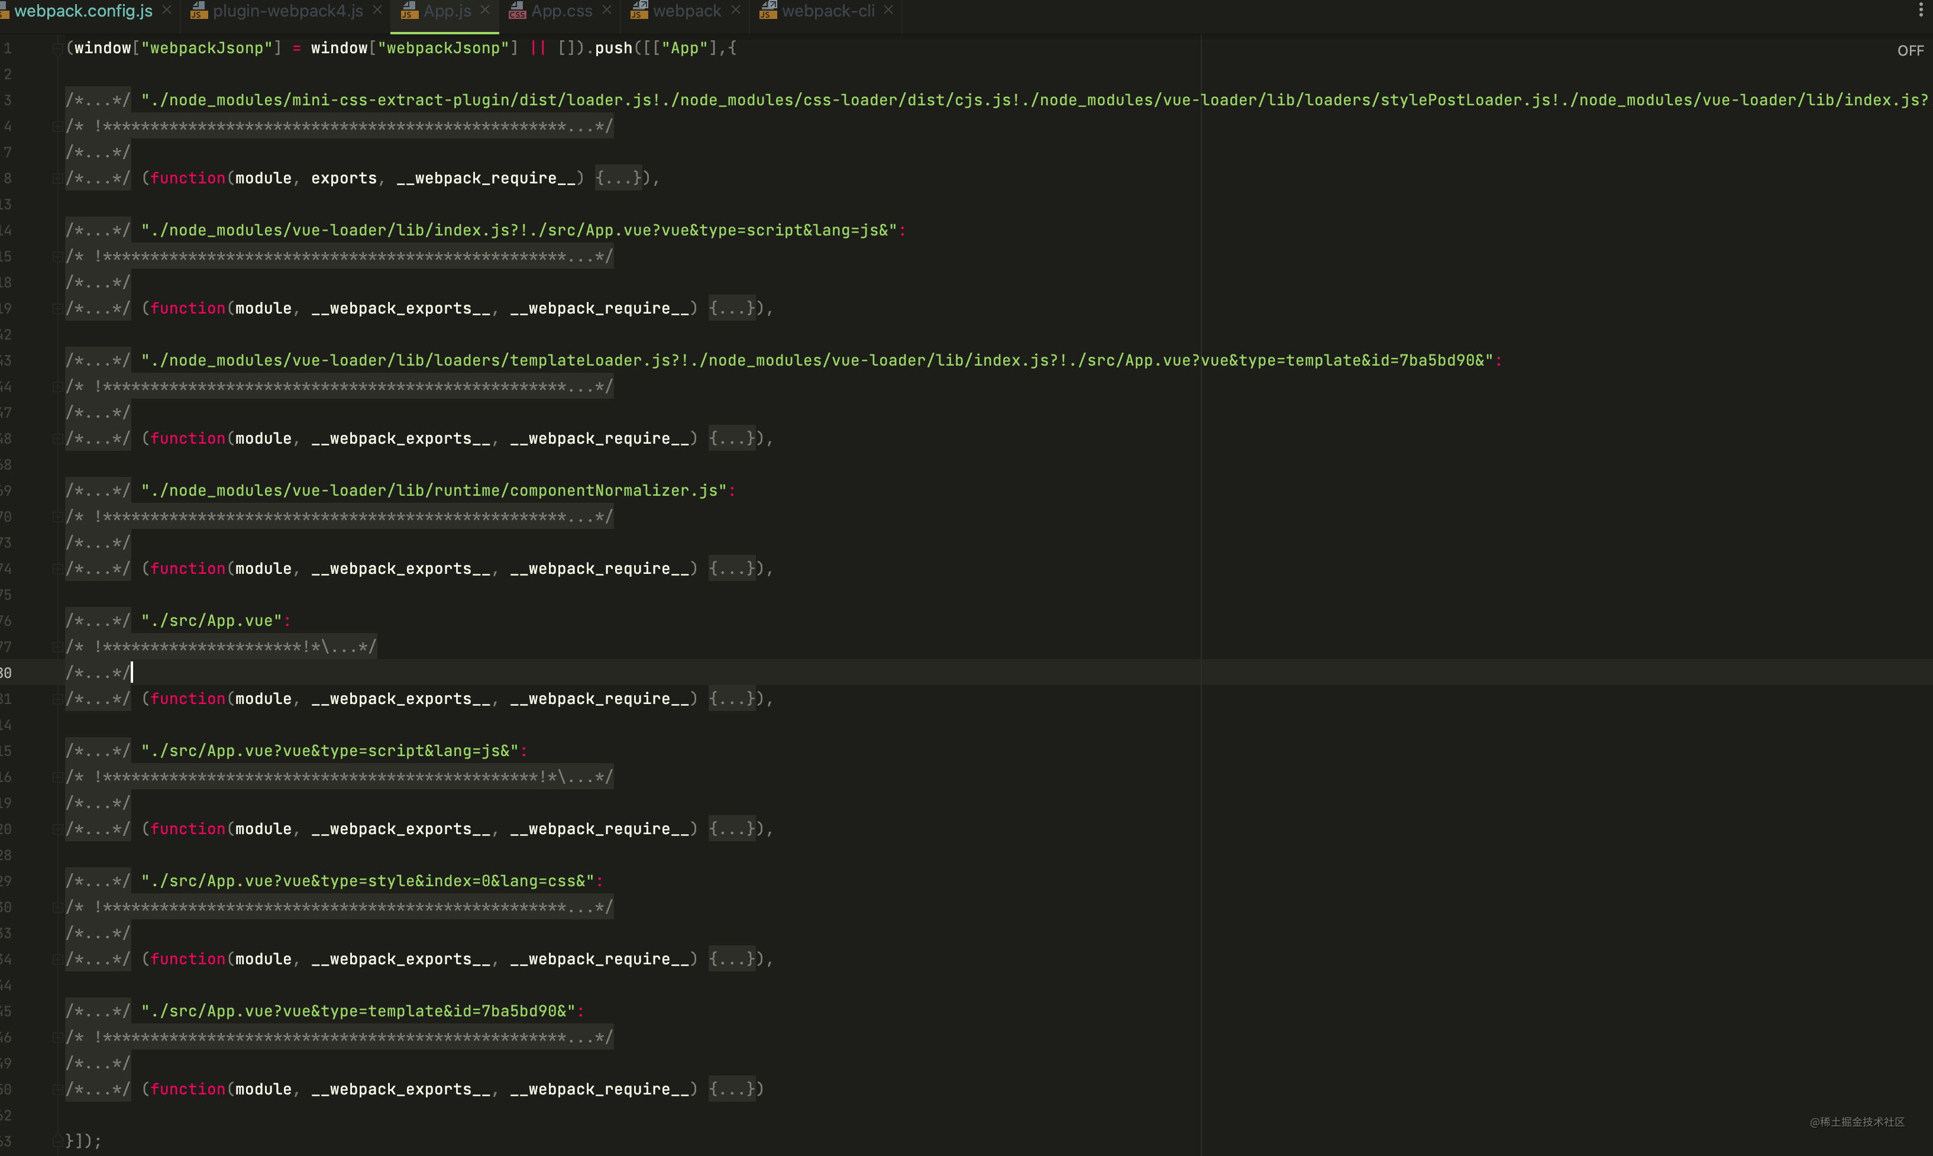
Task: Expand the folded /*...*/ on the cursor line
Action: (x=98, y=672)
